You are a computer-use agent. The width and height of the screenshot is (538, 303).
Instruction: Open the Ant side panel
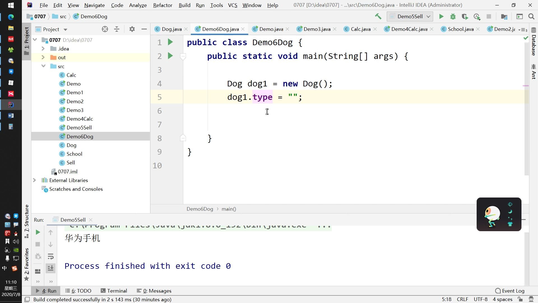[x=534, y=72]
